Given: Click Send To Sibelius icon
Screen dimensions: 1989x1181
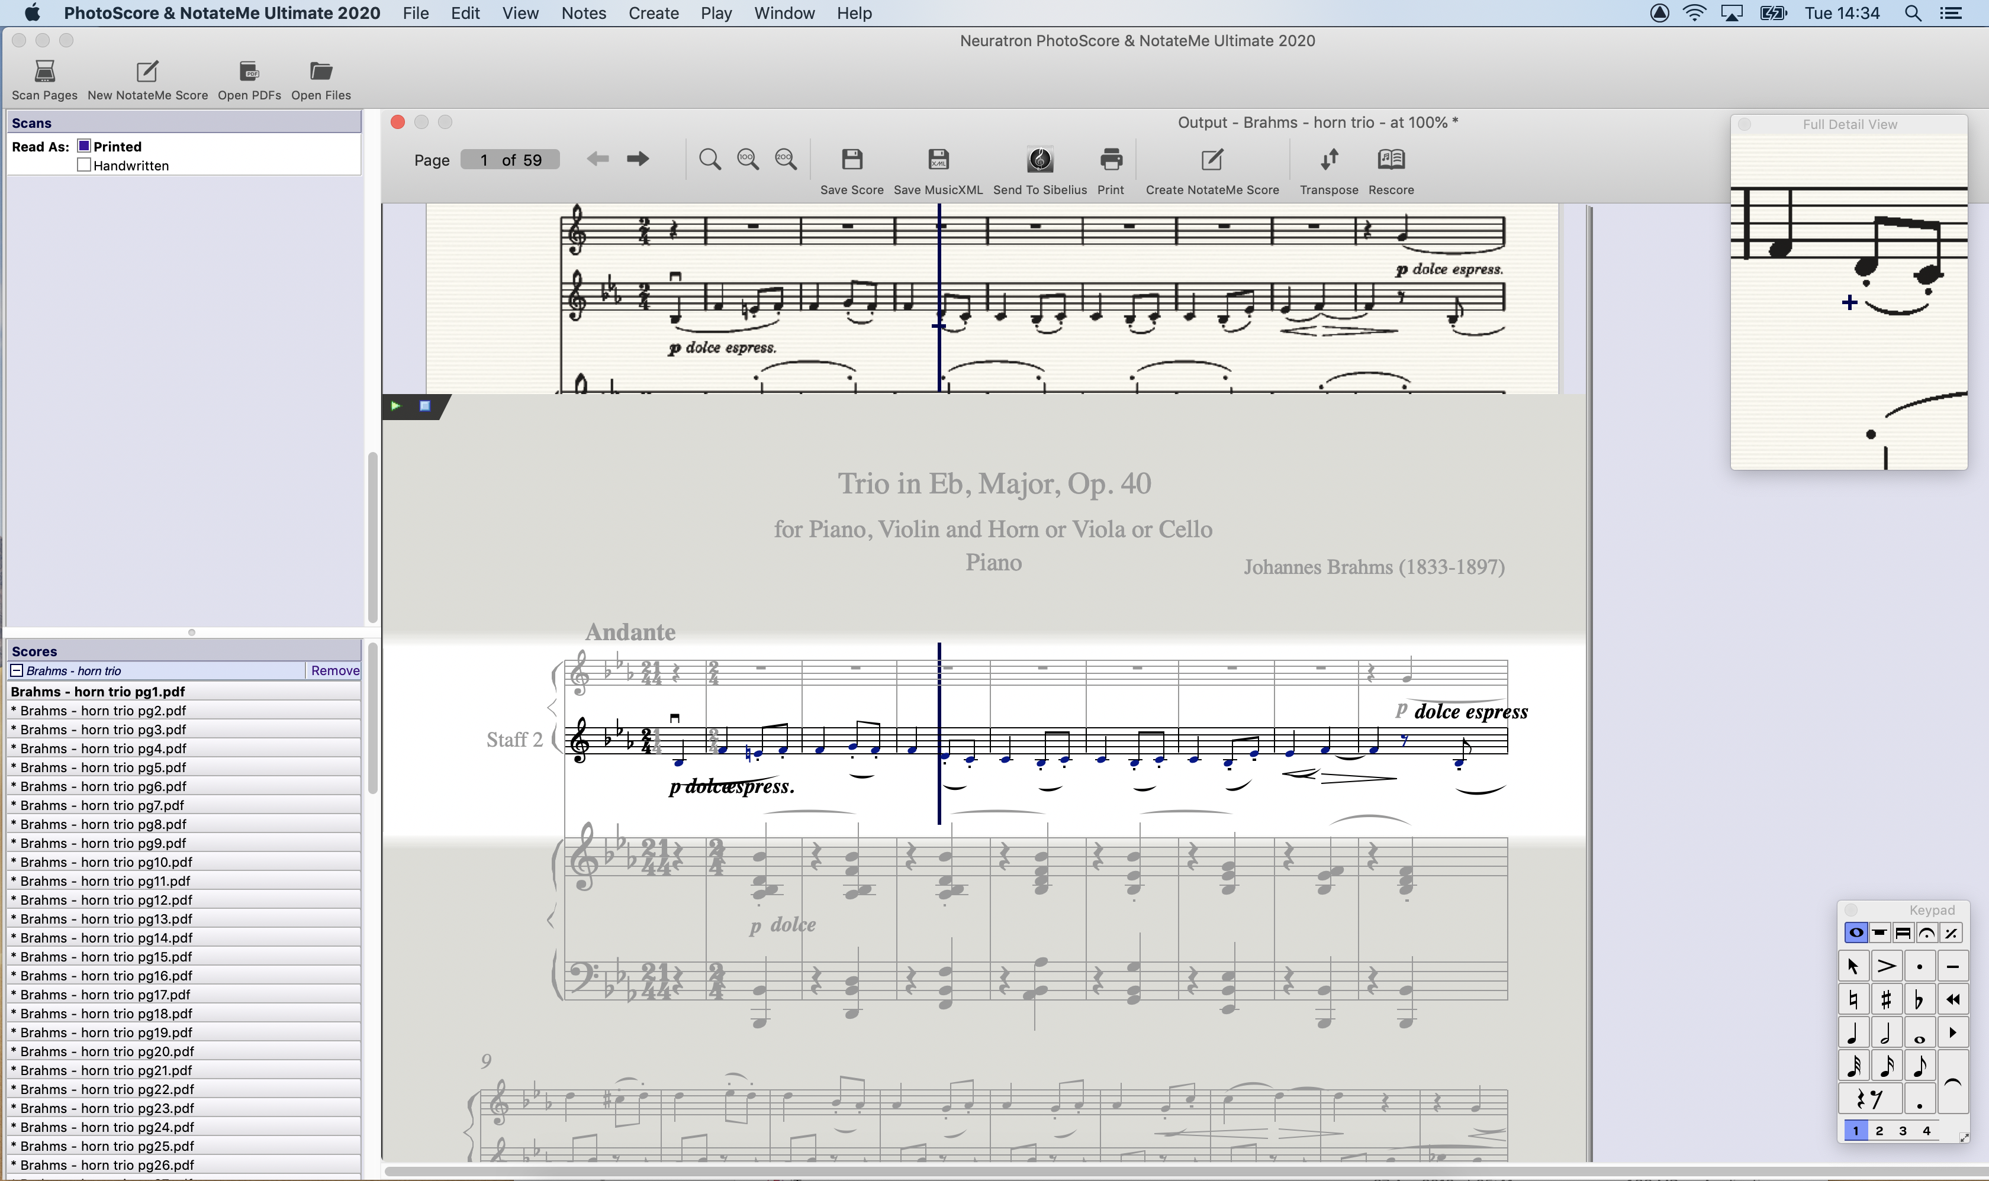Looking at the screenshot, I should click(x=1040, y=159).
